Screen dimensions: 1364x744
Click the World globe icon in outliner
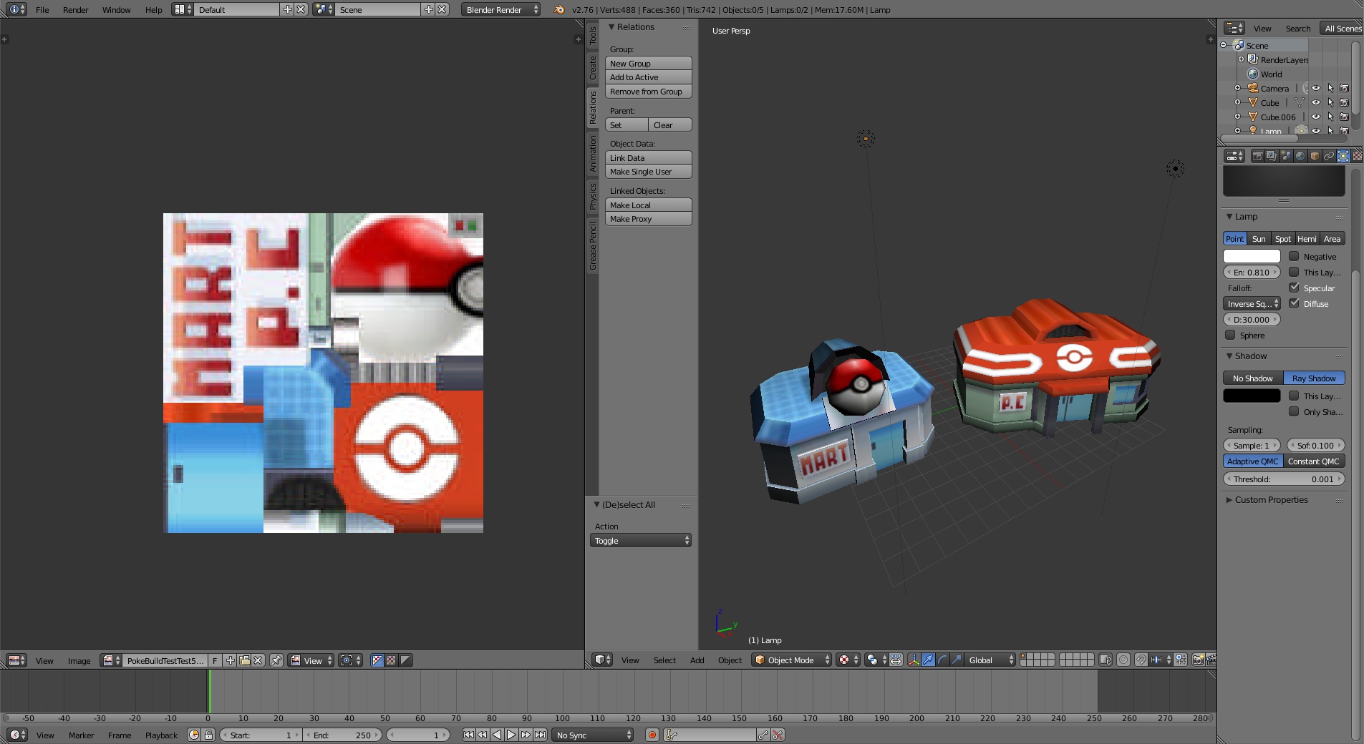pyautogui.click(x=1253, y=74)
